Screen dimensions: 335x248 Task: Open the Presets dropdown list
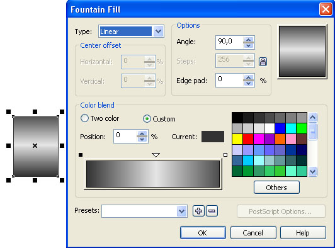[182, 211]
